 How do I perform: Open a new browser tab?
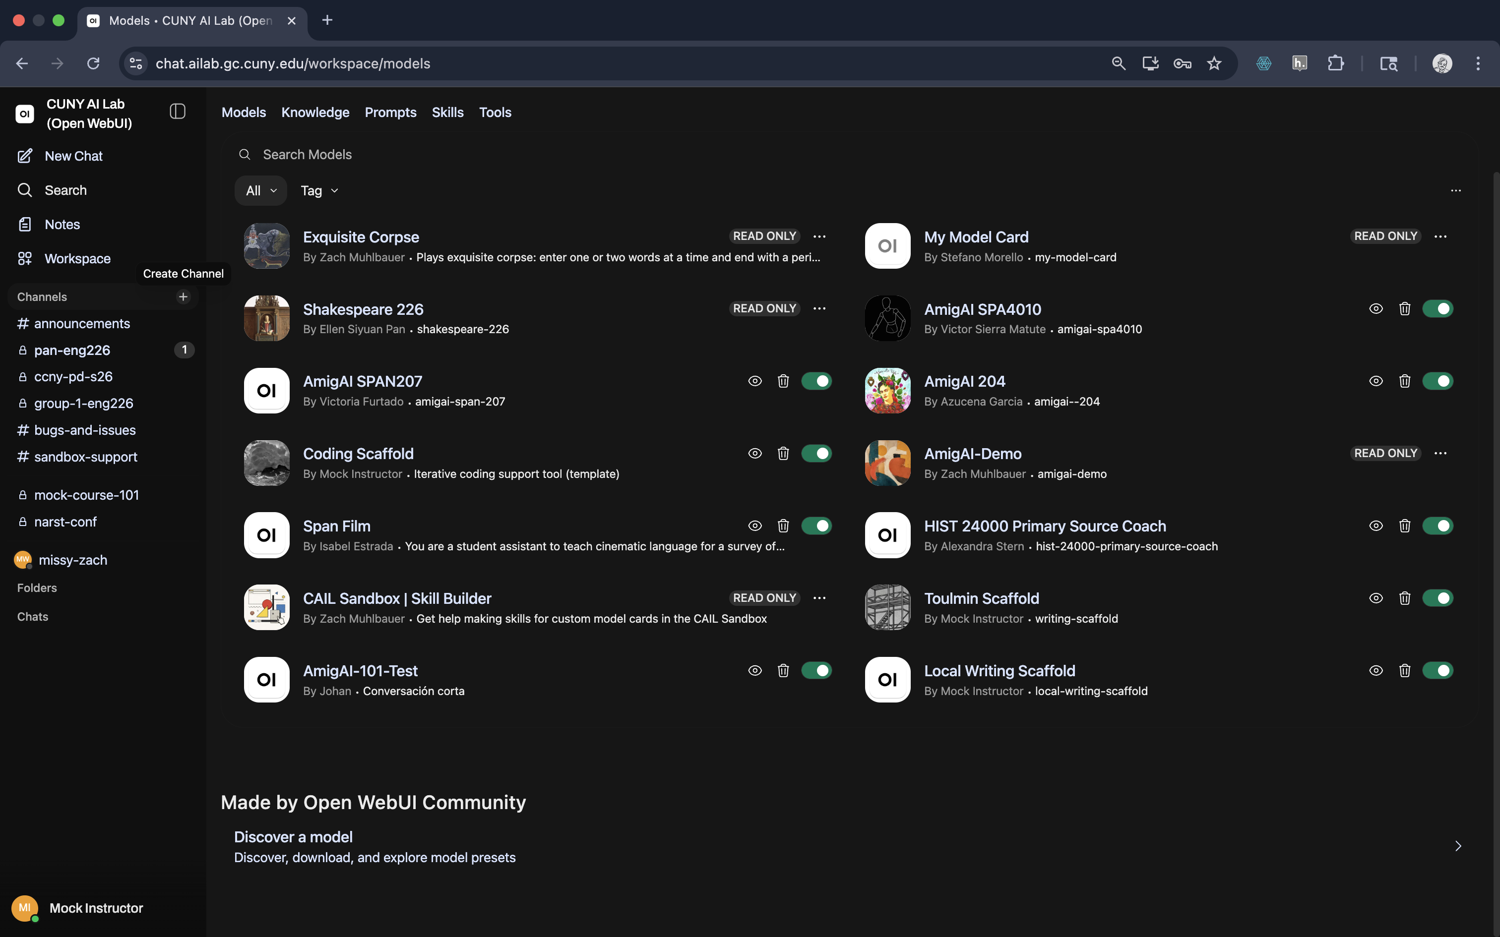click(327, 20)
